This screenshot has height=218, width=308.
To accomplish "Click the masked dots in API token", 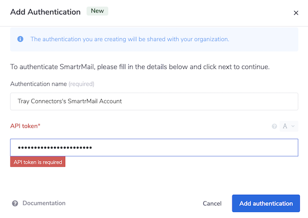I will (x=54, y=148).
